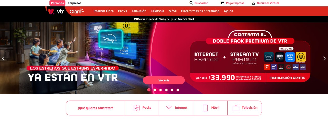Click the Sucursal Virtual user icon
The height and width of the screenshot is (120, 328).
[x=254, y=3]
